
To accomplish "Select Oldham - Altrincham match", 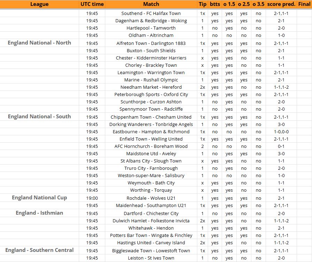I will [151, 35].
